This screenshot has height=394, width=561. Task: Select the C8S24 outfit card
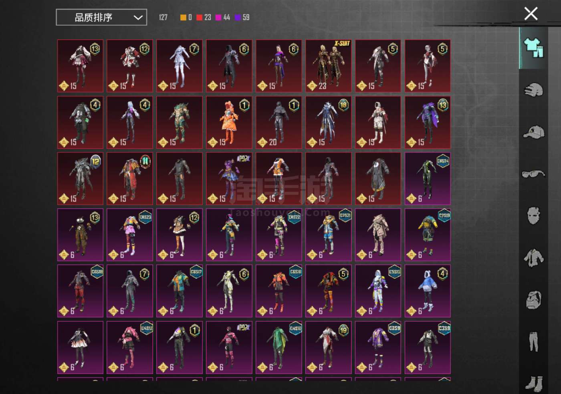(428, 179)
